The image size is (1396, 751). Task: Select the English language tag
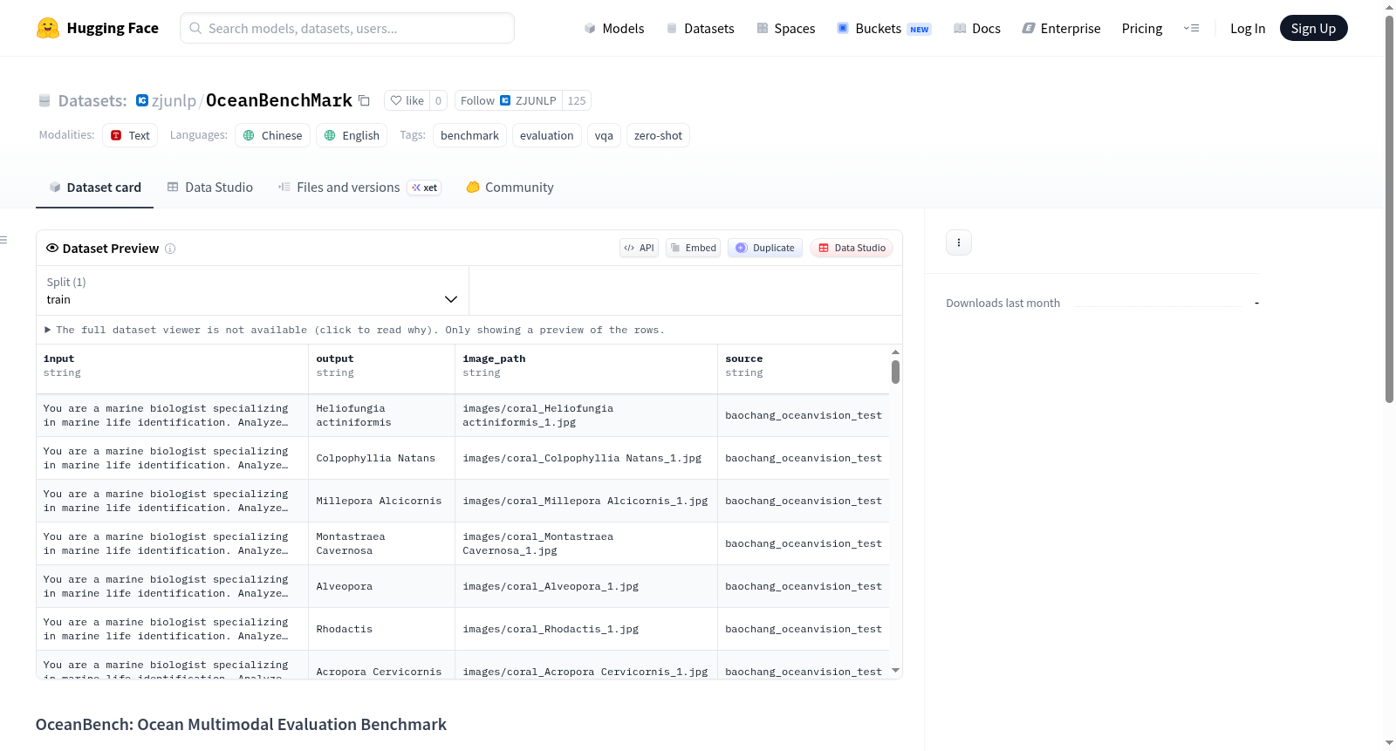pyautogui.click(x=352, y=135)
